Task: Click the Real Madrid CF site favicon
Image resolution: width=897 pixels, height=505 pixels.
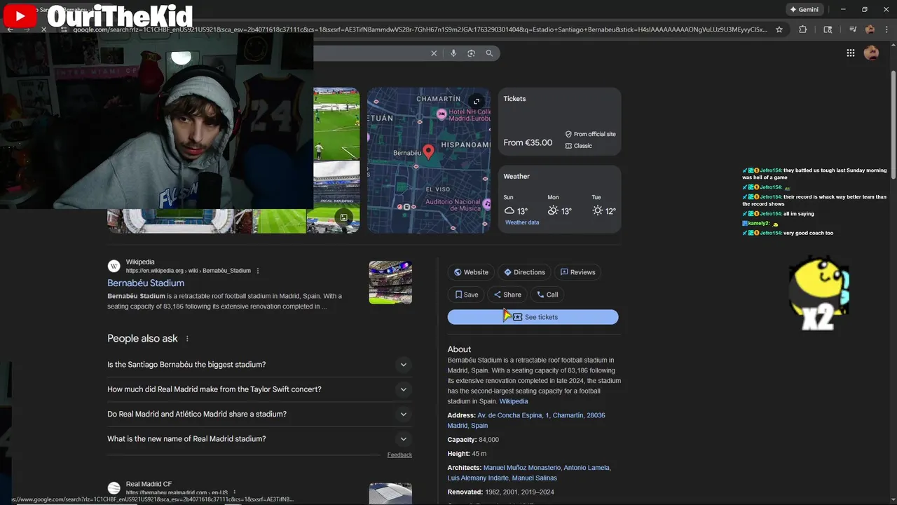Action: 114,488
